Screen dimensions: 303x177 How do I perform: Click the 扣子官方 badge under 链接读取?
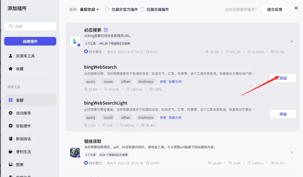tap(93, 163)
